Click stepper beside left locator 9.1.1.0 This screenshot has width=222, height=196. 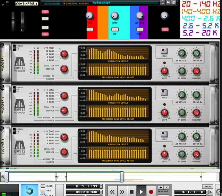[207, 192]
